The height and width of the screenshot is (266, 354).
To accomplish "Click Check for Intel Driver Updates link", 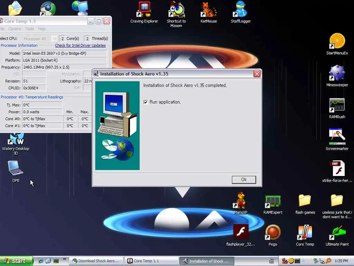I will [x=80, y=45].
